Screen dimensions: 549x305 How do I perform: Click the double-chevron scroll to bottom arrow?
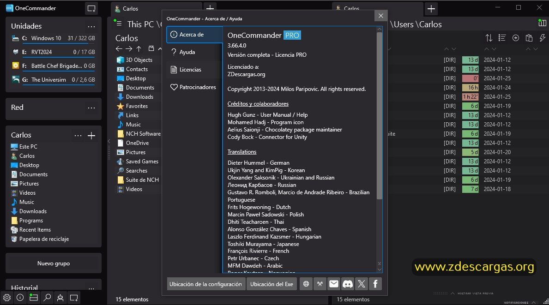379,263
